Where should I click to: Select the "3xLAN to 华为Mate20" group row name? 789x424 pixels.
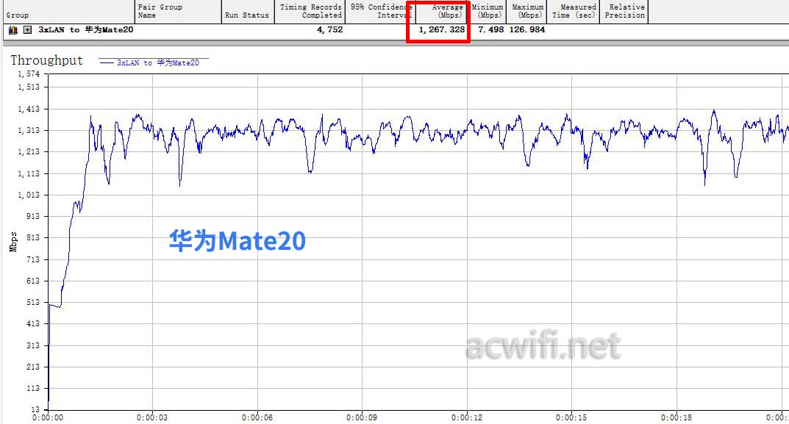(x=86, y=29)
